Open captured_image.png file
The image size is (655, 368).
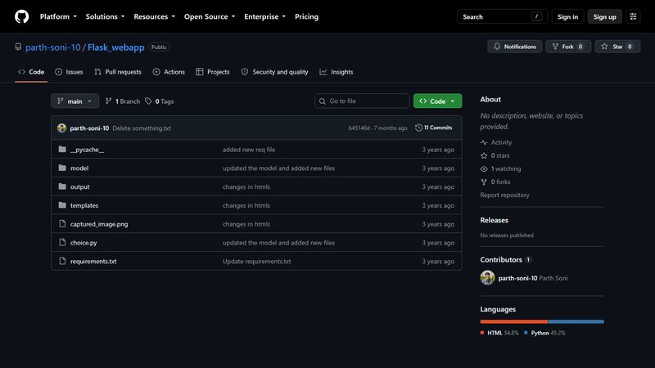click(99, 224)
